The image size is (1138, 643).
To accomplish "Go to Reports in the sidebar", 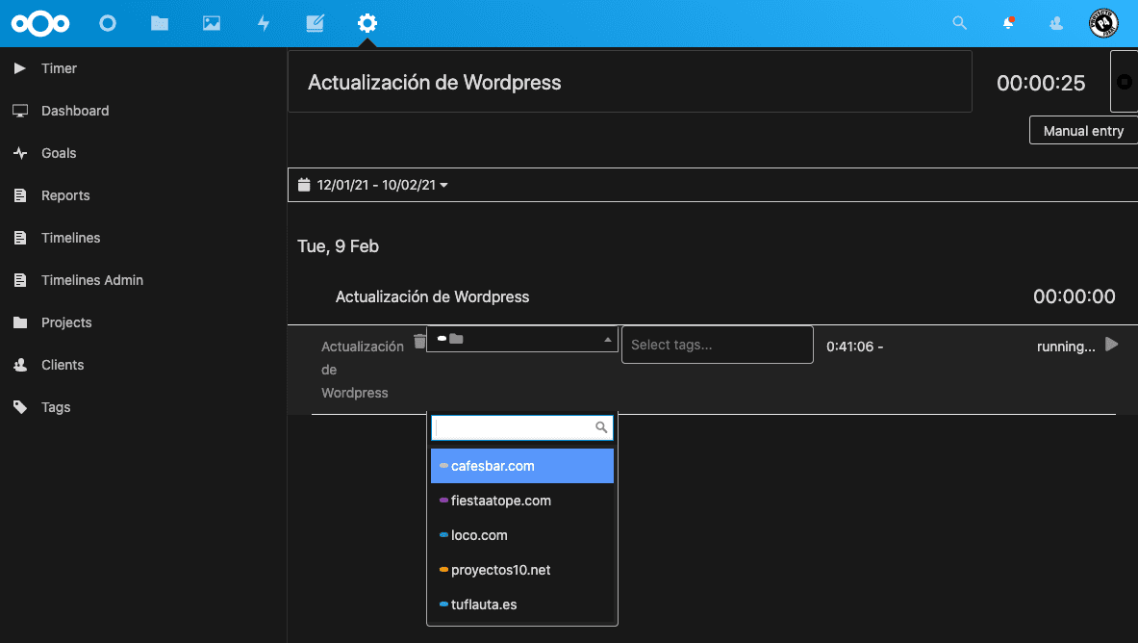I will click(65, 195).
